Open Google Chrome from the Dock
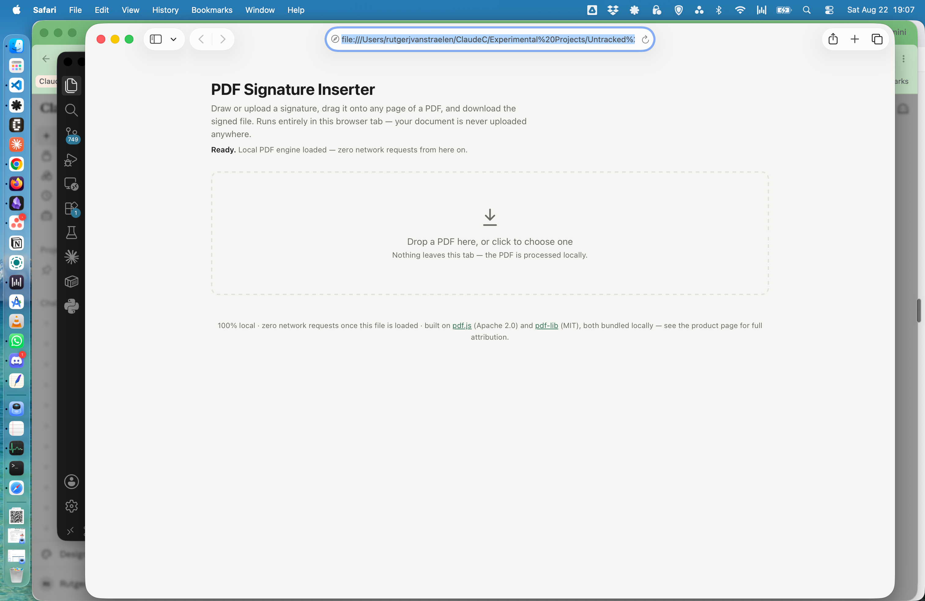The width and height of the screenshot is (925, 601). [x=16, y=164]
